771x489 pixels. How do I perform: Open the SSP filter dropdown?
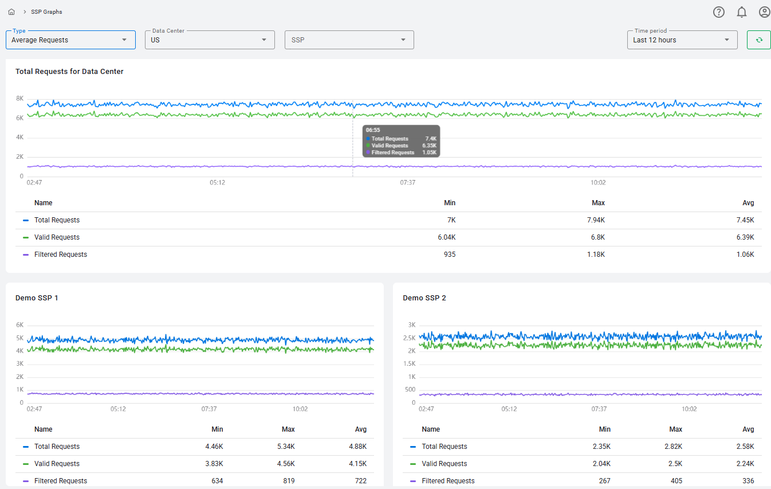[x=349, y=40]
